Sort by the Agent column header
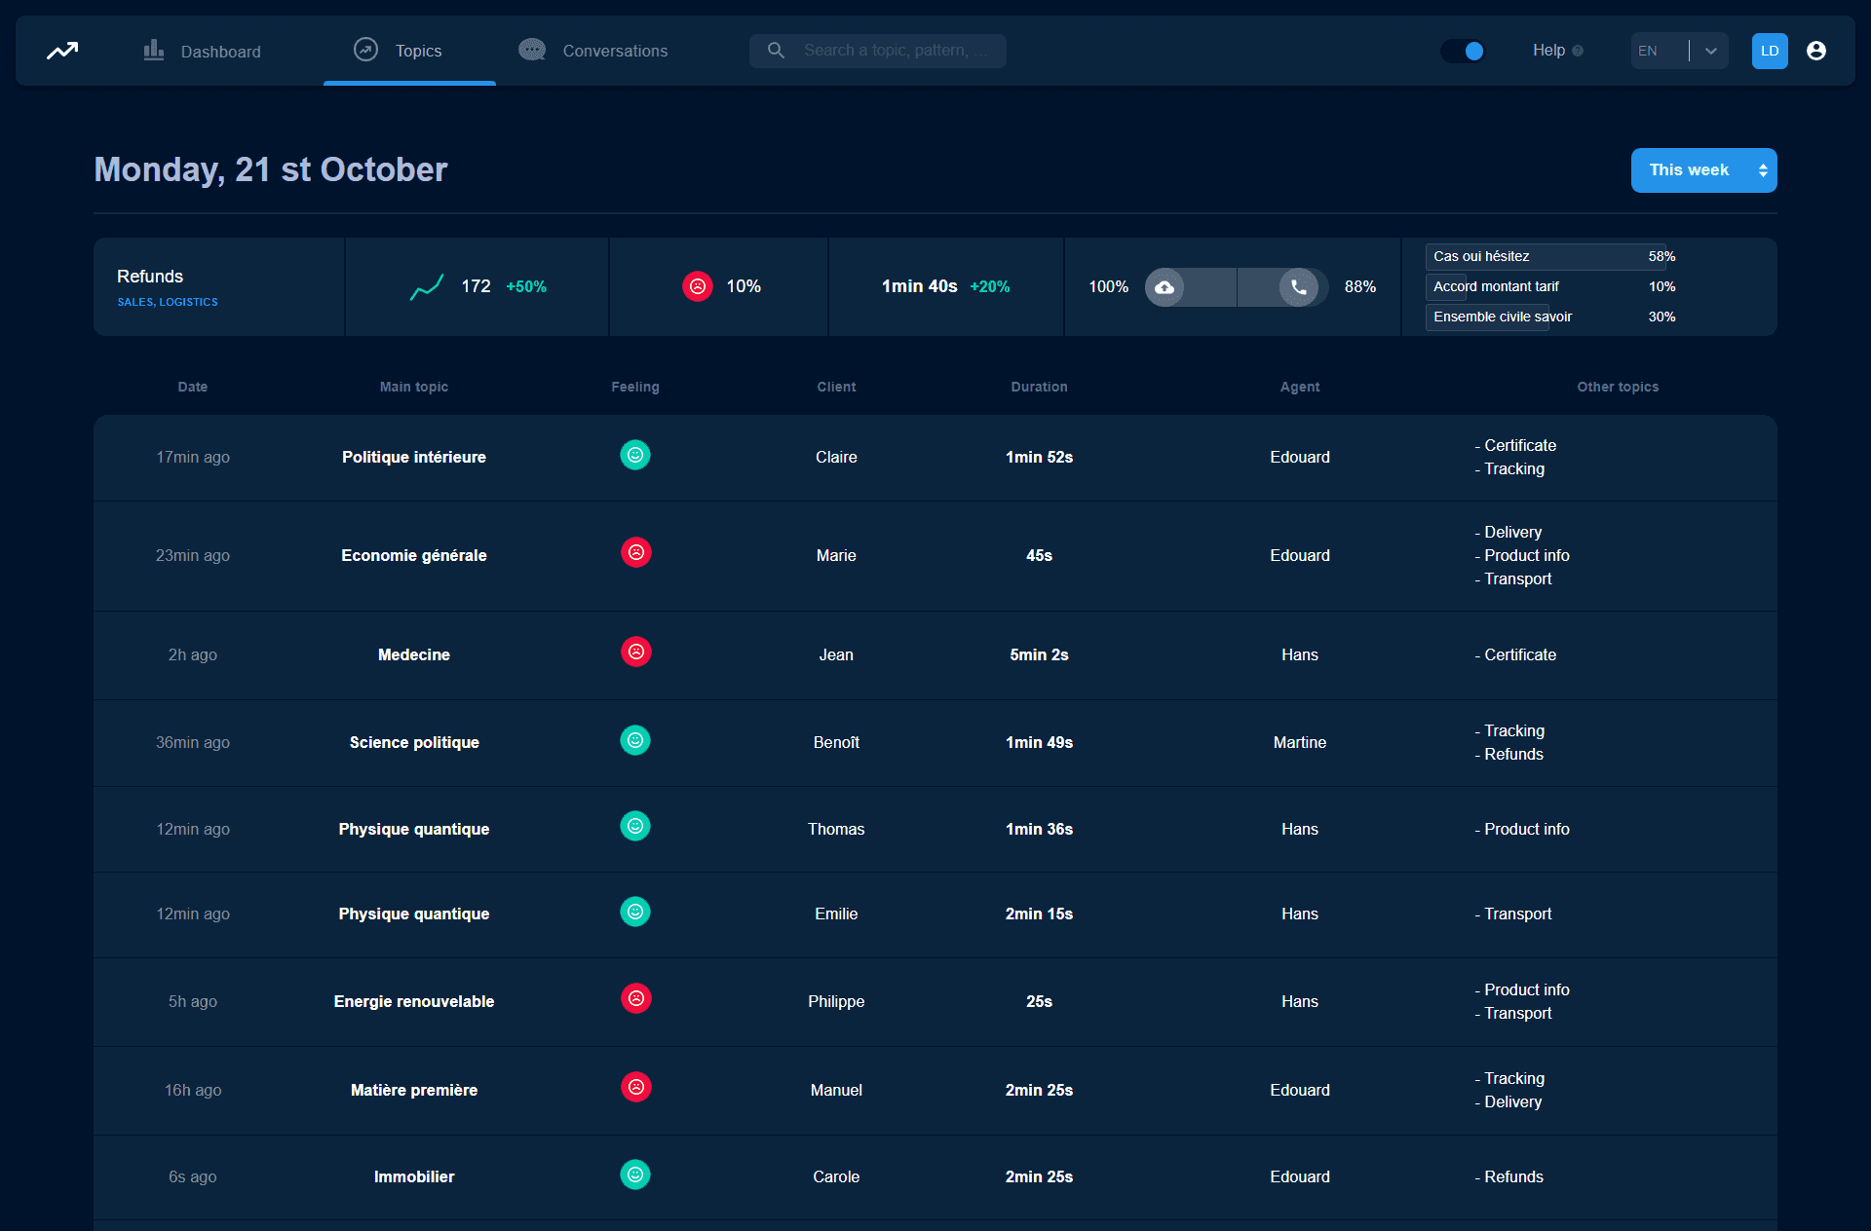Screen dimensions: 1871x1231 pos(1300,387)
